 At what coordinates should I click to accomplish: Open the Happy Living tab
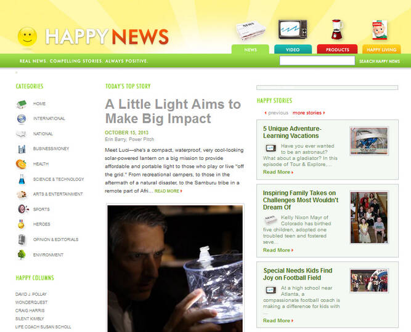click(x=381, y=49)
